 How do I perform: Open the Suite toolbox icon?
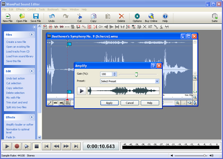pyautogui.click(x=215, y=18)
